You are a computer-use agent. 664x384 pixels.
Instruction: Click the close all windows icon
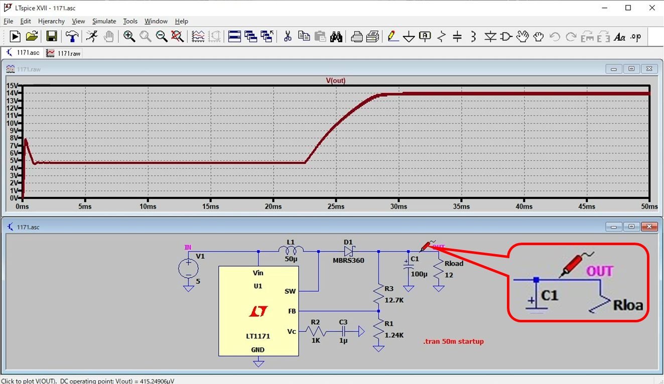click(267, 36)
